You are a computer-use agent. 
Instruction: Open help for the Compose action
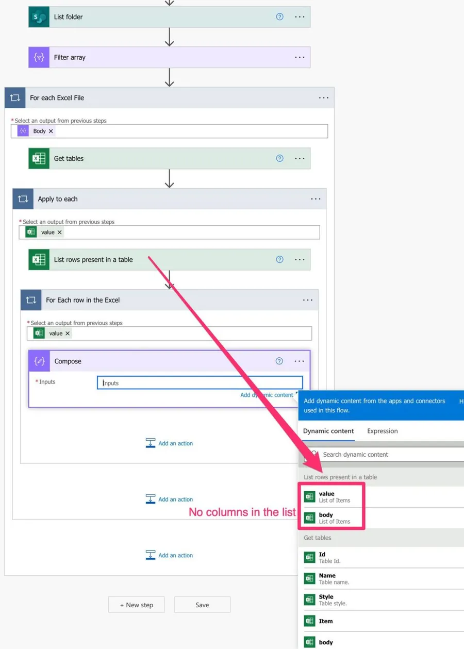click(279, 361)
